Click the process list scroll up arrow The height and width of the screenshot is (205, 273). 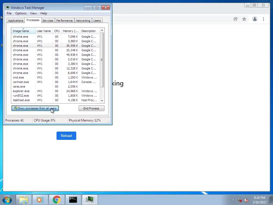point(102,30)
